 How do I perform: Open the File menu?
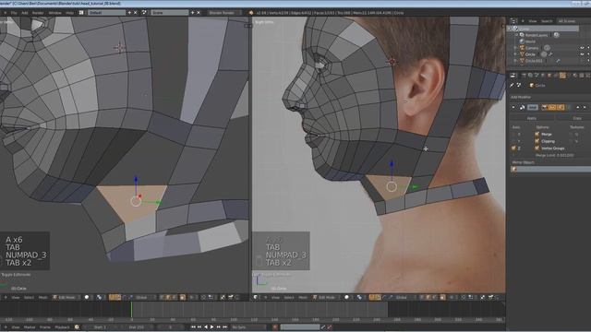click(14, 13)
